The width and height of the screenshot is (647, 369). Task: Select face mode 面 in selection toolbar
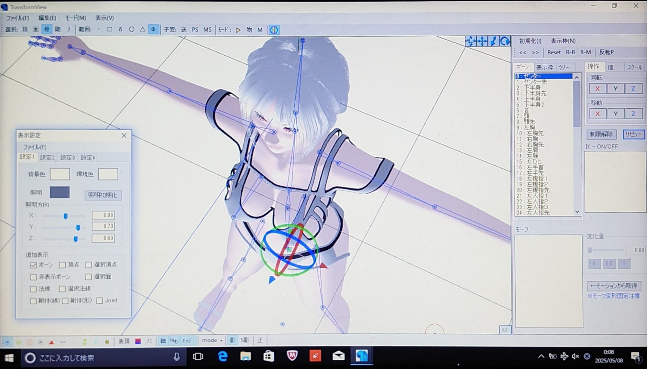[x=36, y=29]
